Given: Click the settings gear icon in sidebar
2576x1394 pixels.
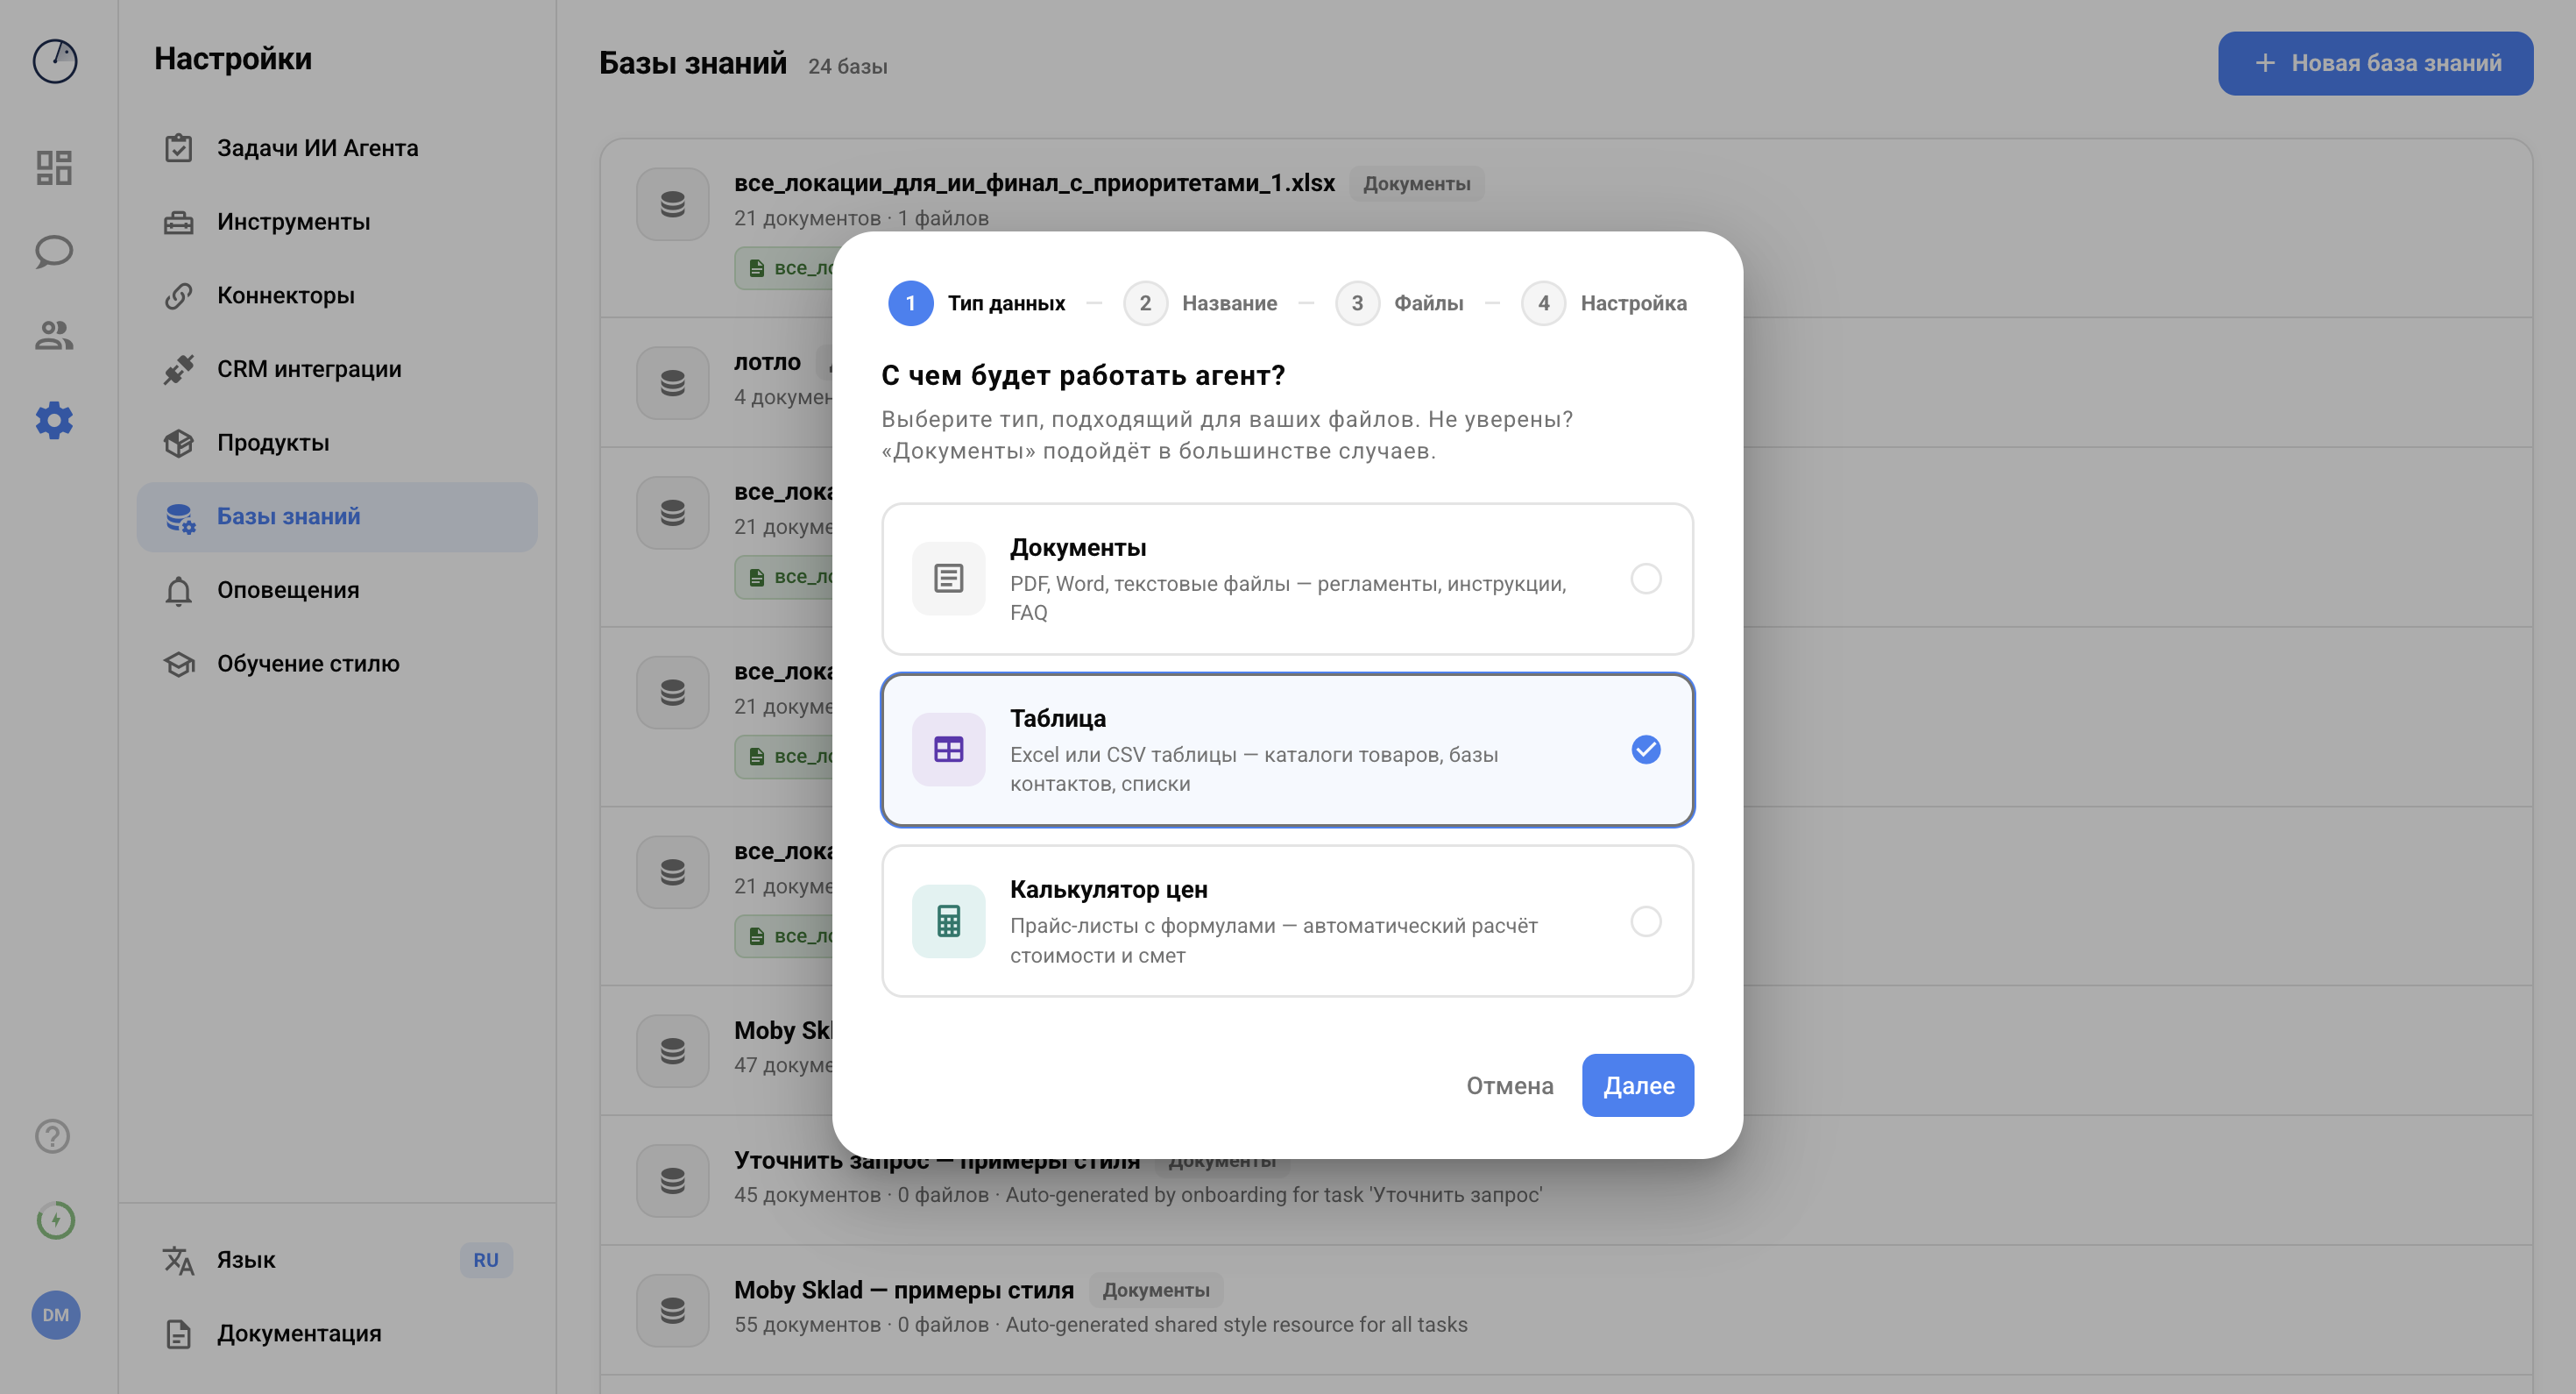Looking at the screenshot, I should (x=54, y=420).
